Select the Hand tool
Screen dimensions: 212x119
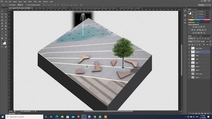pos(2,38)
